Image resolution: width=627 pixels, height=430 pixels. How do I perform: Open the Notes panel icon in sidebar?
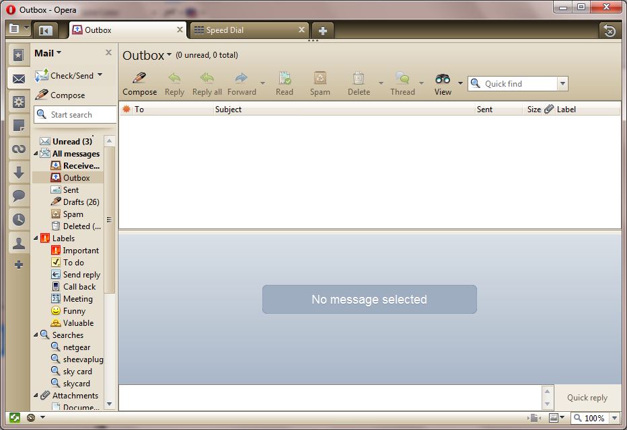pos(18,126)
